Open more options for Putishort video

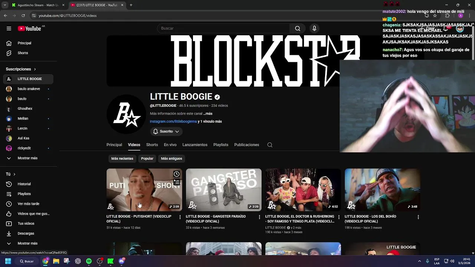point(180,217)
